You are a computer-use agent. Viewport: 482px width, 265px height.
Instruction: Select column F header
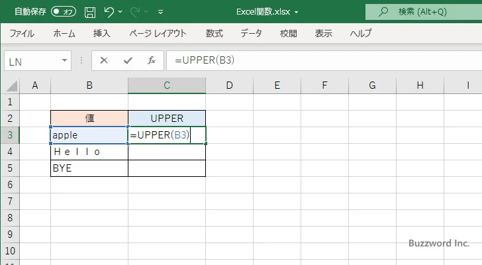tap(324, 85)
